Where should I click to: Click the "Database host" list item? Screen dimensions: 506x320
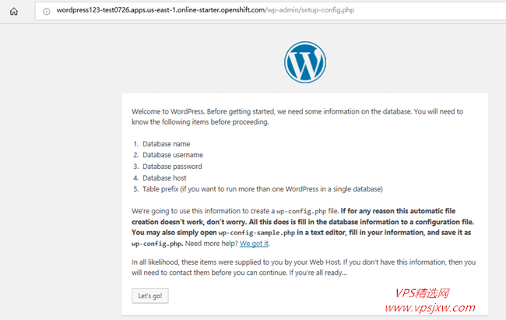(164, 178)
